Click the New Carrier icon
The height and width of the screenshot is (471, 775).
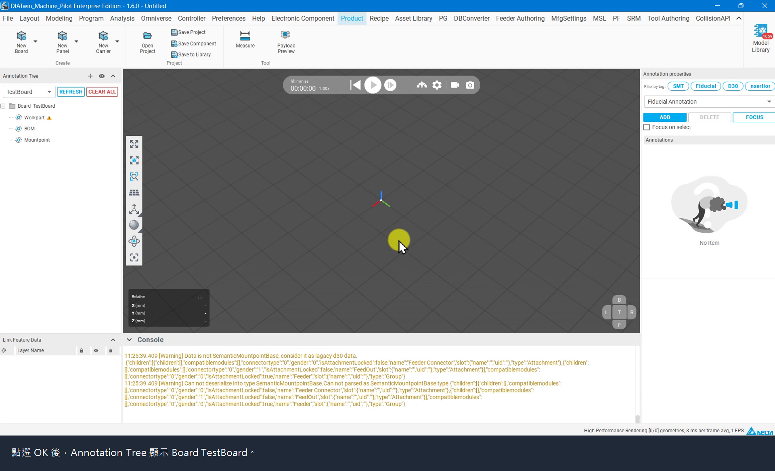pos(103,42)
